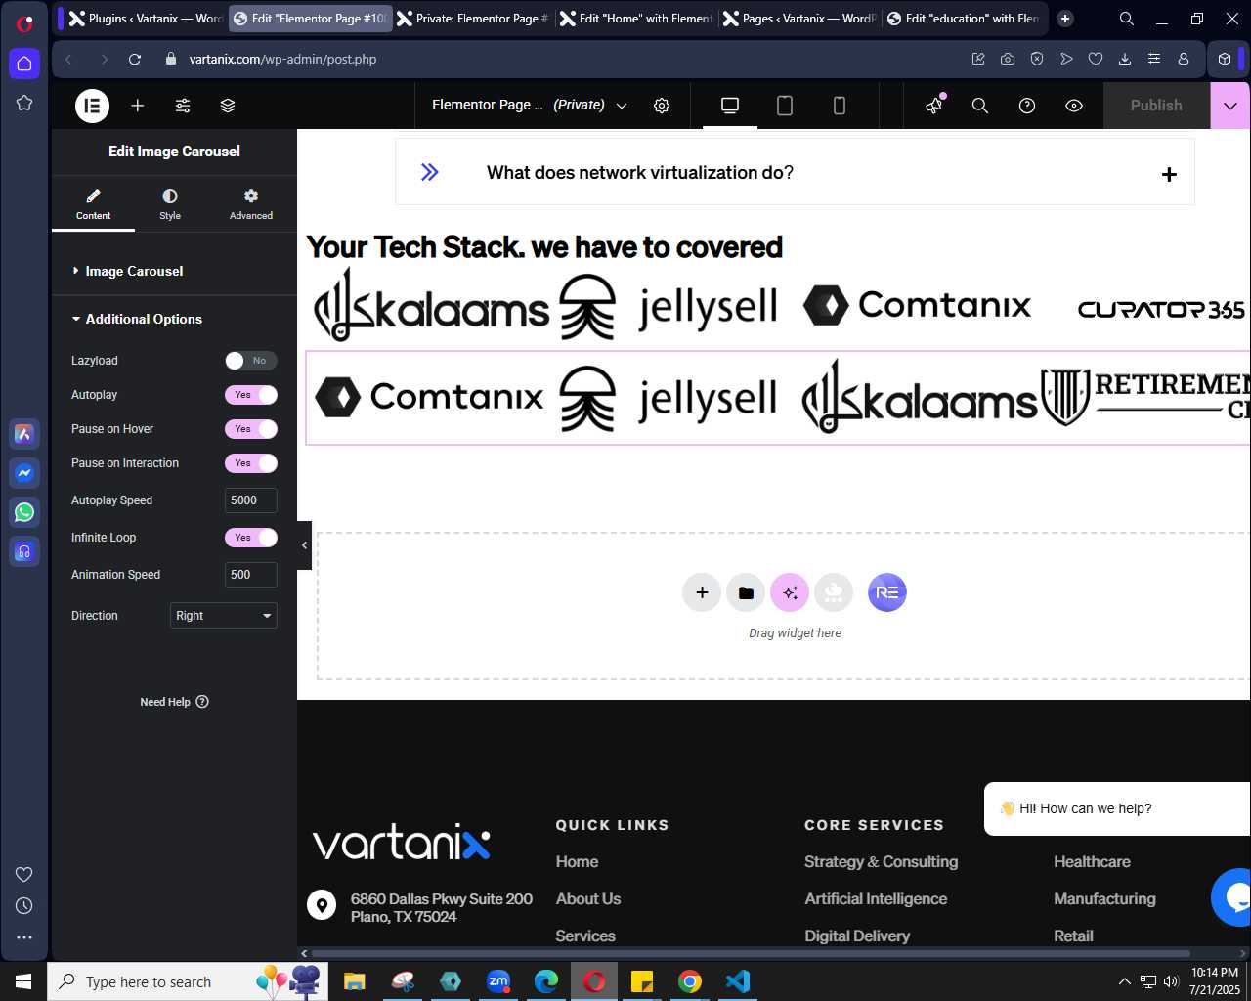
Task: Open page settings gear icon
Action: (x=662, y=106)
